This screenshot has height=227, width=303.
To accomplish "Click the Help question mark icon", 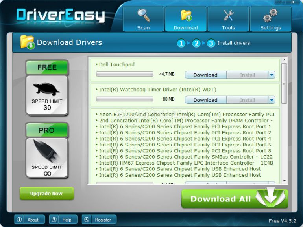I will [x=54, y=220].
